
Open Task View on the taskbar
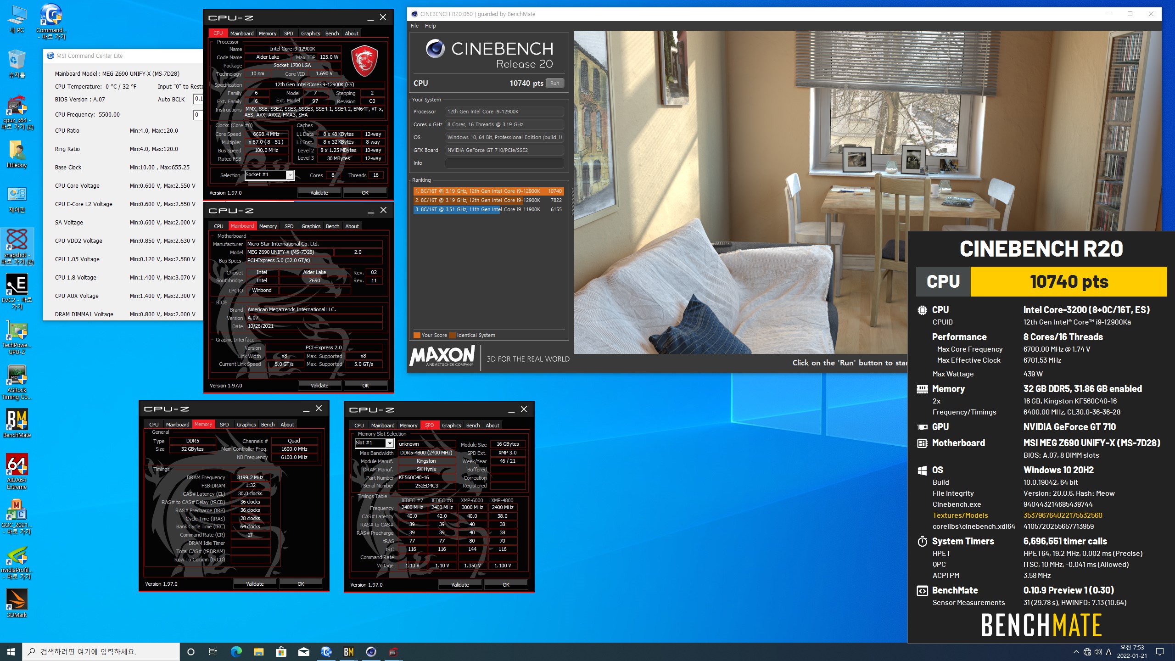pyautogui.click(x=213, y=652)
